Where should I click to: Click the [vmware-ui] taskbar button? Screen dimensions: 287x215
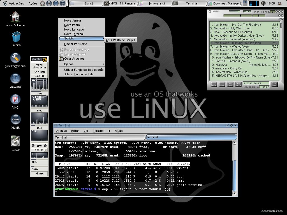(x=155, y=3)
